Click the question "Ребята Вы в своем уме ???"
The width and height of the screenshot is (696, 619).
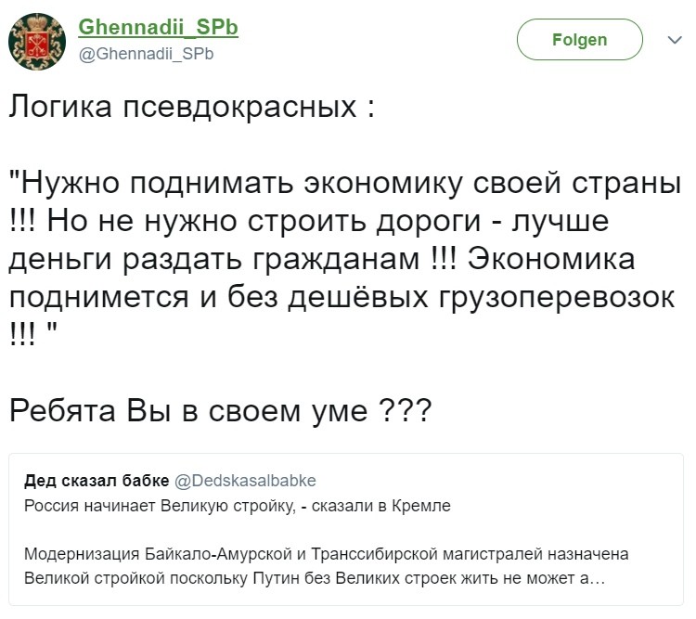220,409
